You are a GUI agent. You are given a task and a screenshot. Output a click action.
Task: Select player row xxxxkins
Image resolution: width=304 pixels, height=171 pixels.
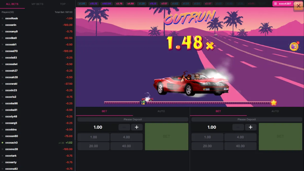coord(37,130)
